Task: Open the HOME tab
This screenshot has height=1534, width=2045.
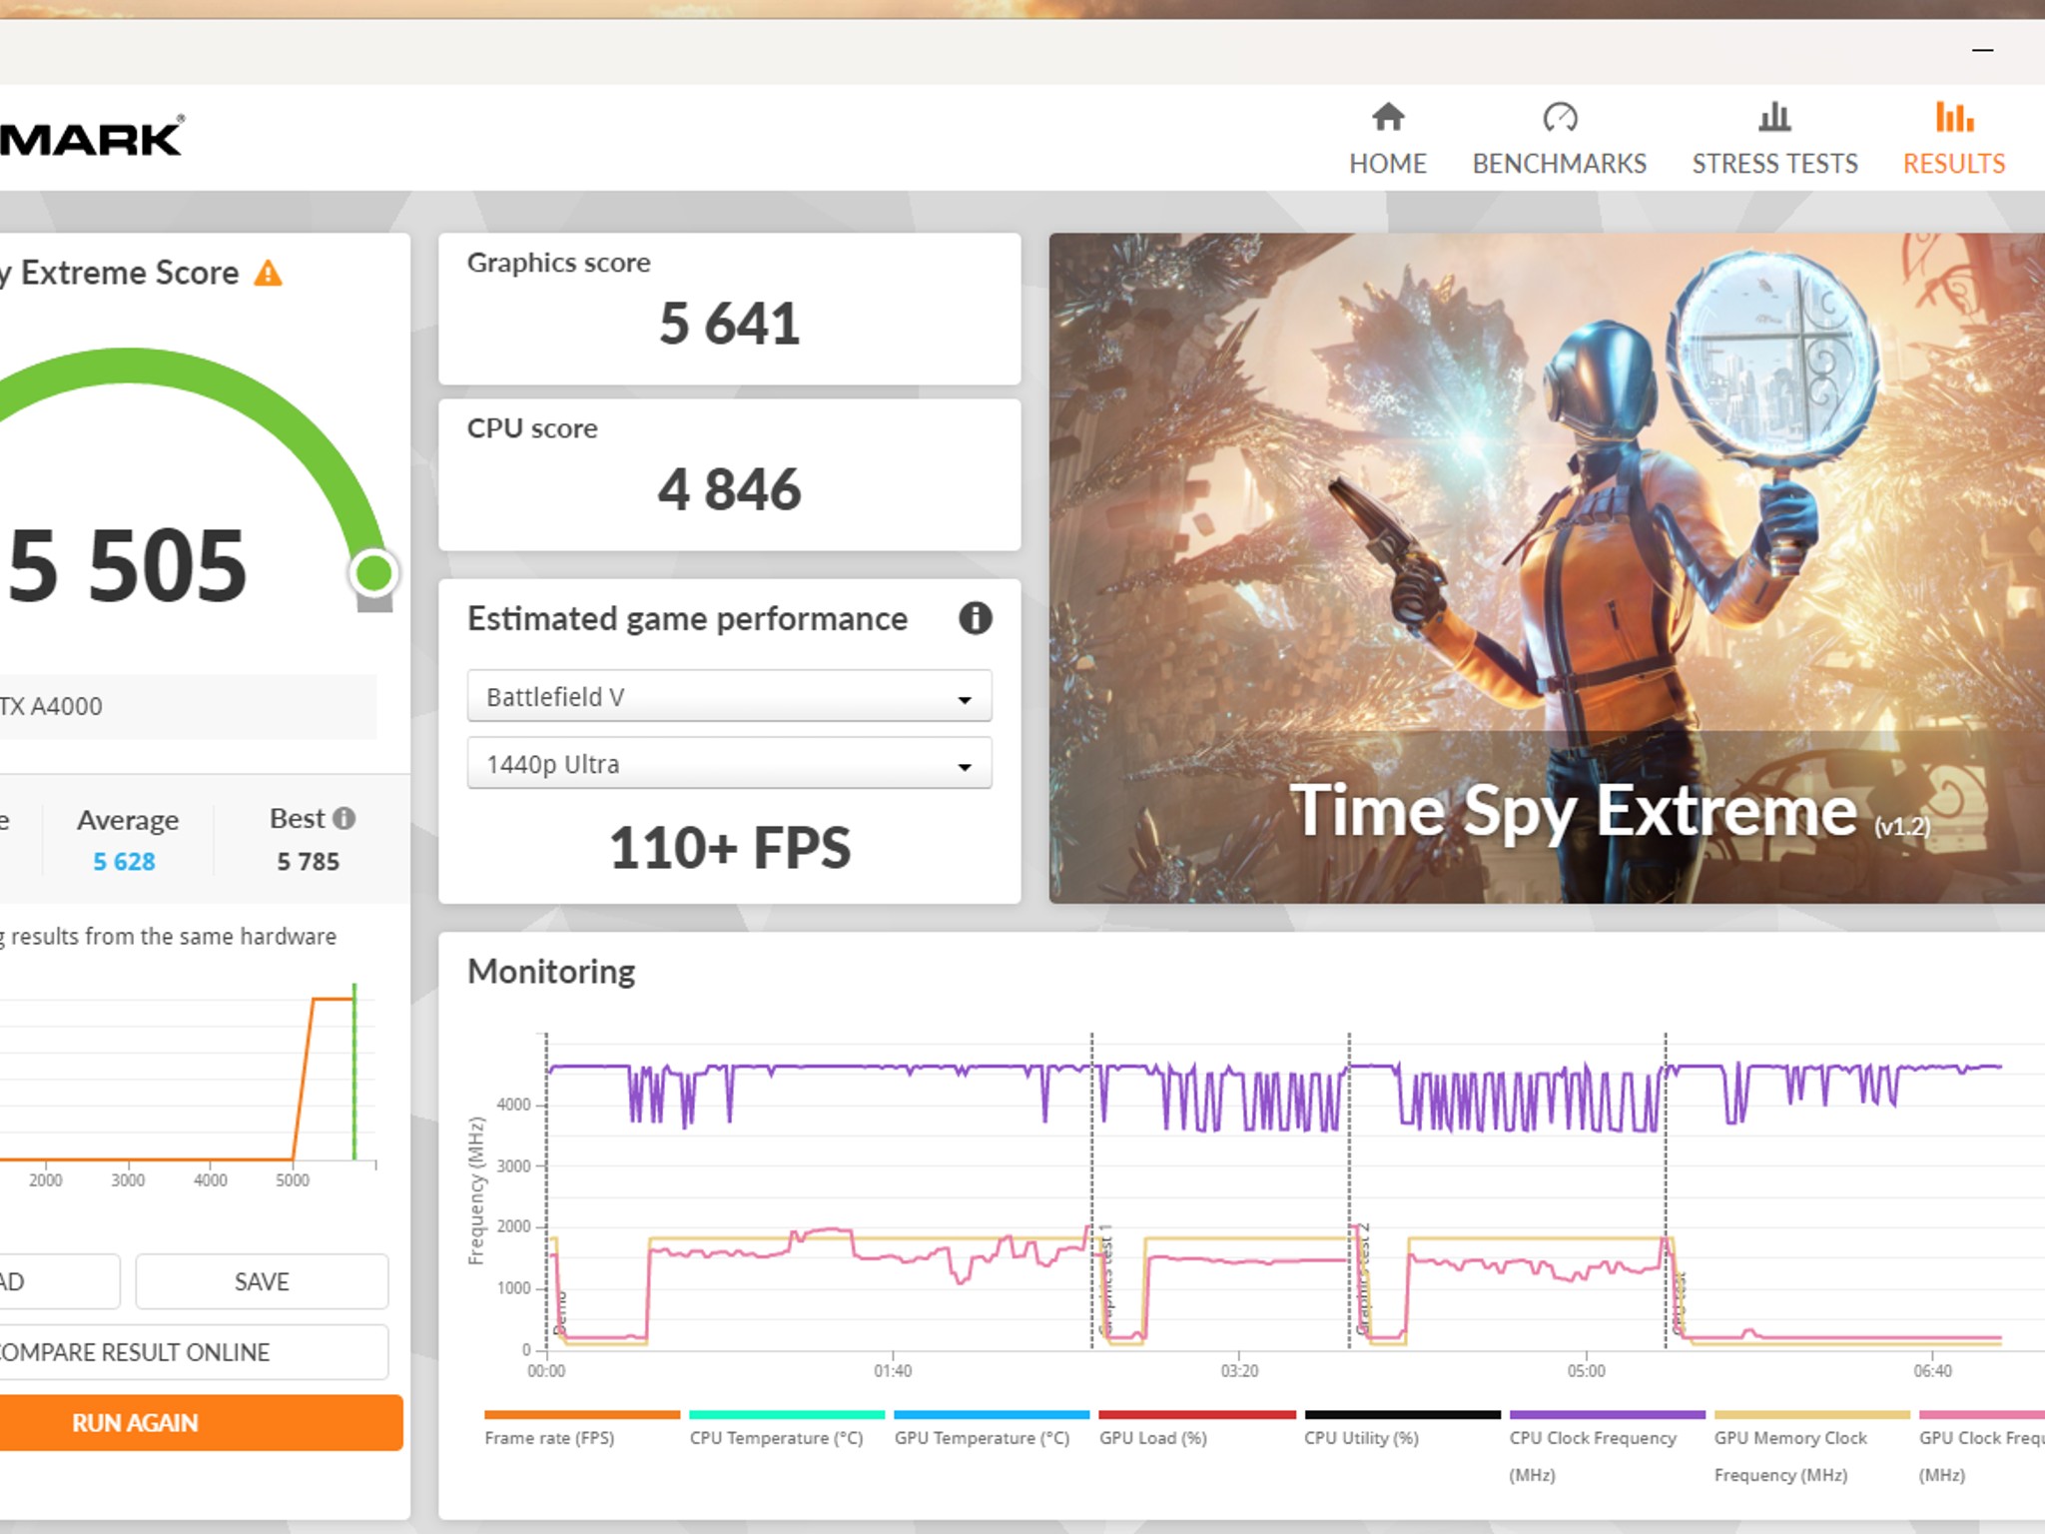Action: [x=1388, y=139]
